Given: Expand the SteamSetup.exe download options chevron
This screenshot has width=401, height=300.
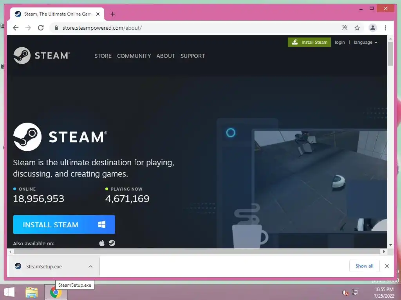Looking at the screenshot, I should point(90,266).
